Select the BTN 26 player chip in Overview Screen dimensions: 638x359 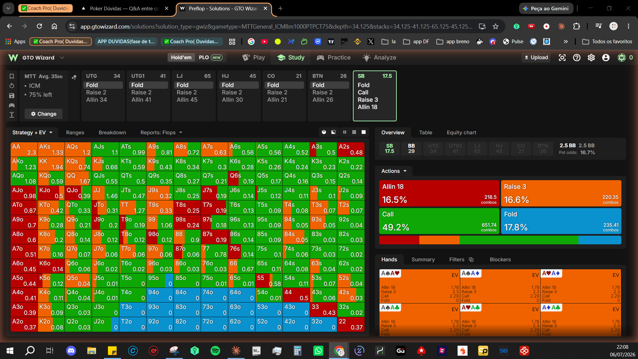tap(543, 148)
